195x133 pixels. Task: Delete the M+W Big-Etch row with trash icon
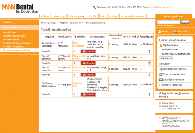click(149, 94)
